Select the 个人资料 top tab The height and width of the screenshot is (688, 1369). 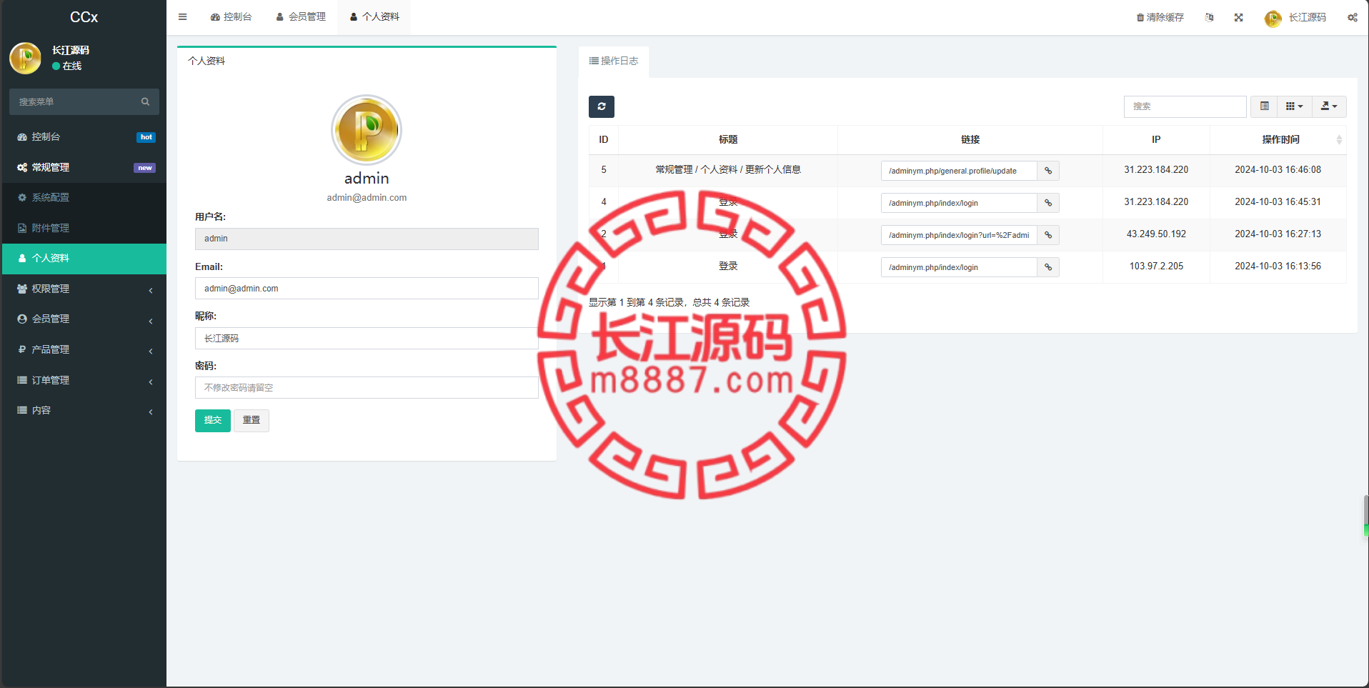(374, 16)
